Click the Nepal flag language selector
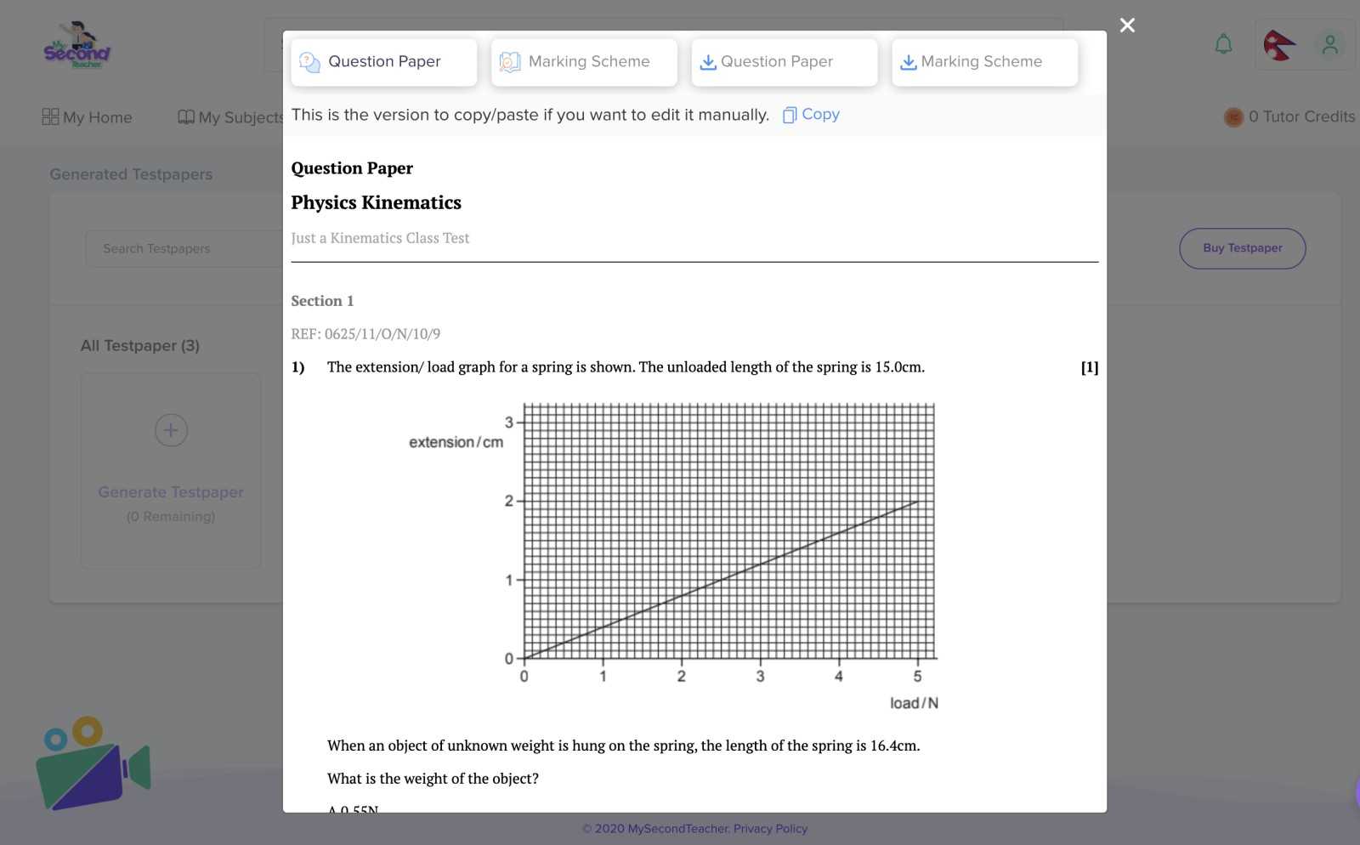The width and height of the screenshot is (1360, 845). click(1279, 45)
